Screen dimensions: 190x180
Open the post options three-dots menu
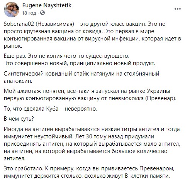pos(178,9)
